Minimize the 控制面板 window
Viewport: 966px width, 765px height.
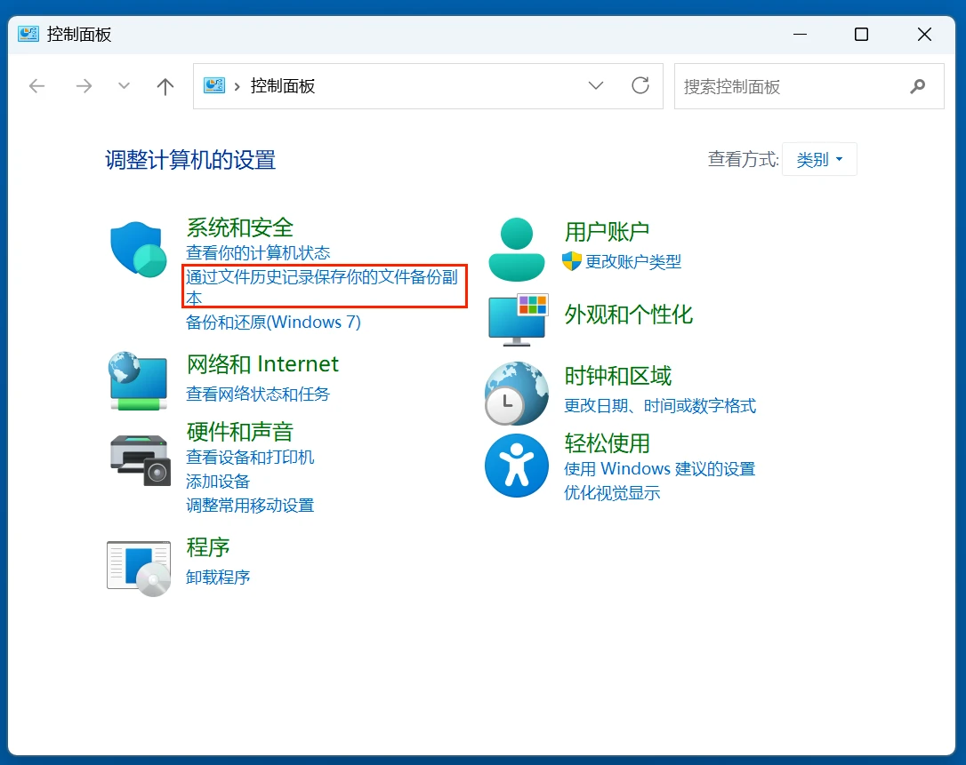pos(800,35)
